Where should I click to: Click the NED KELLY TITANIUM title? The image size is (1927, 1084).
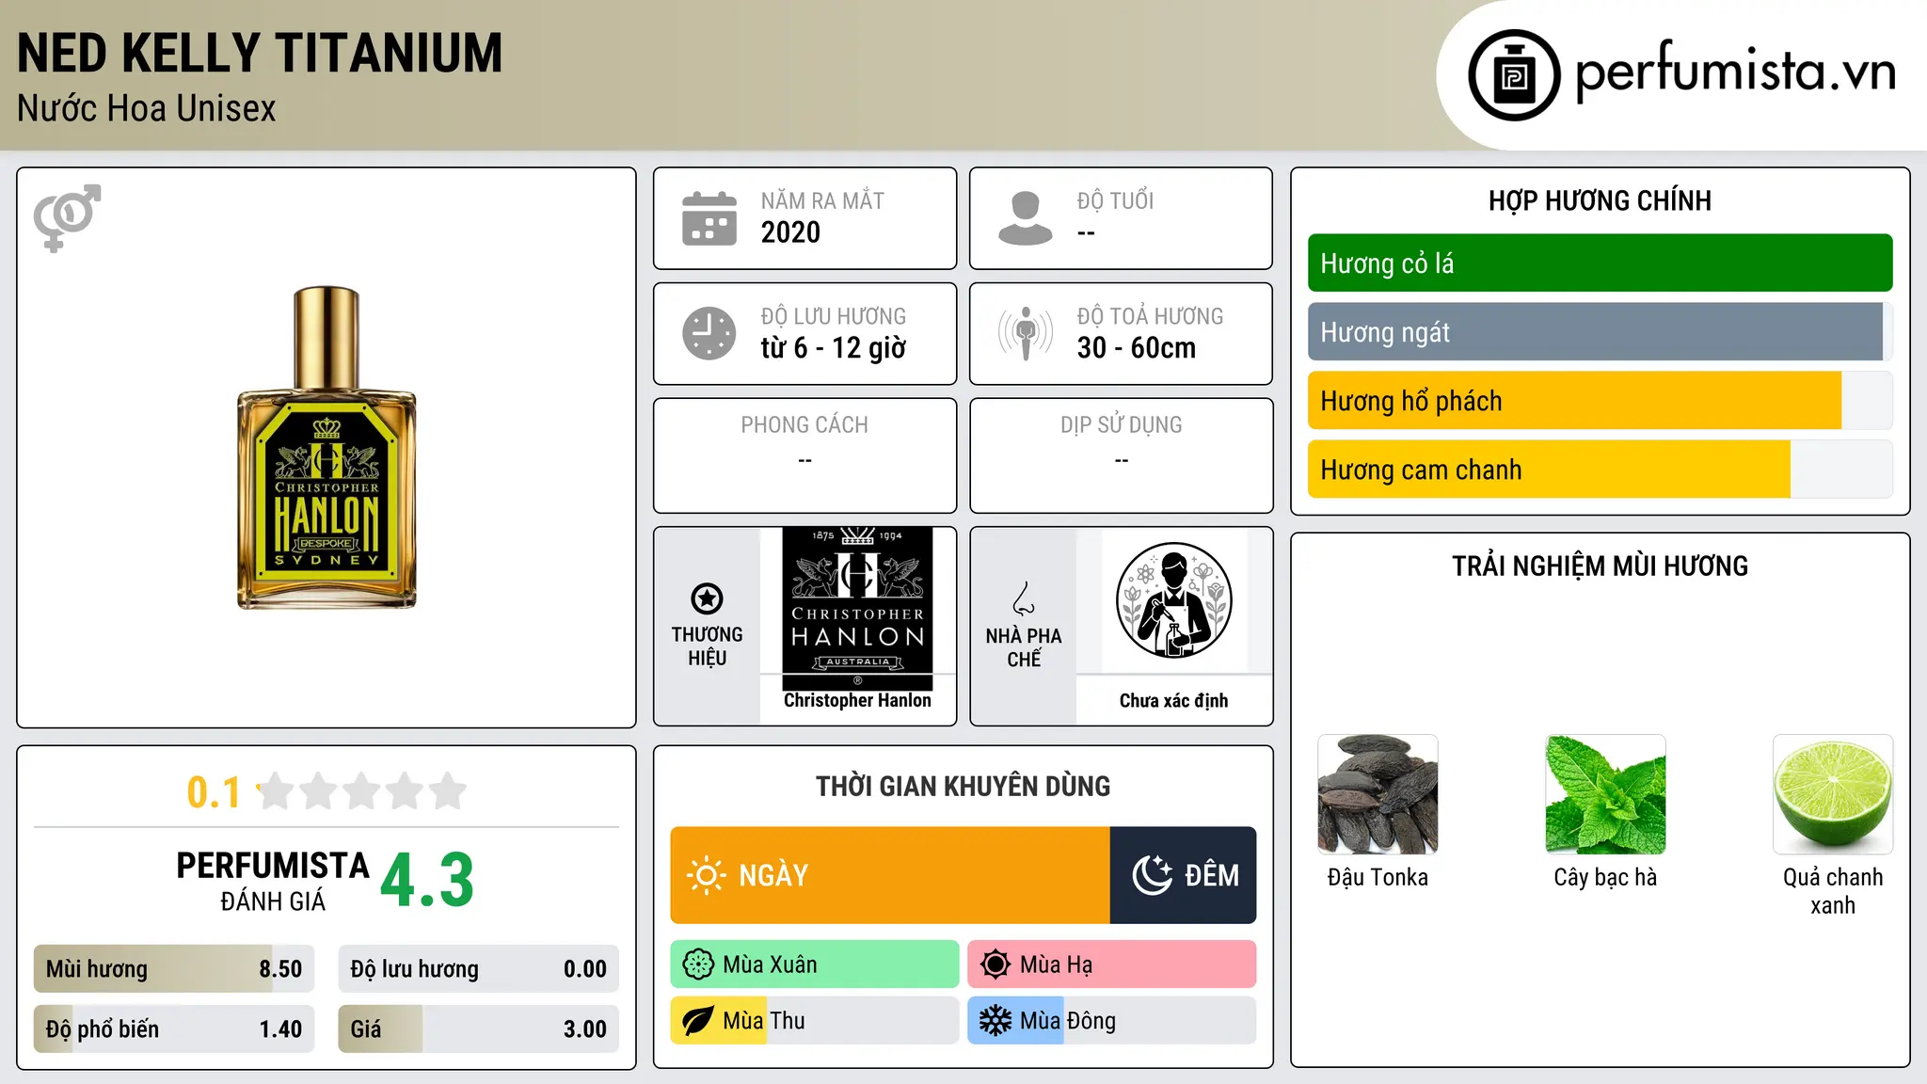click(260, 54)
